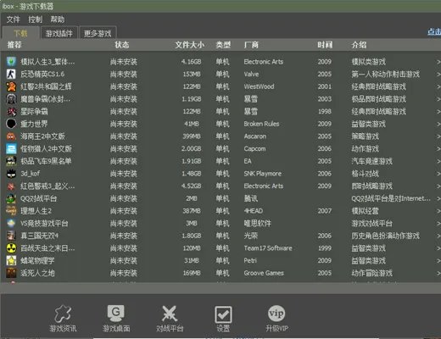This screenshot has width=441, height=339.
Task: Select the 模拟人生3 game icon
Action: [x=11, y=61]
